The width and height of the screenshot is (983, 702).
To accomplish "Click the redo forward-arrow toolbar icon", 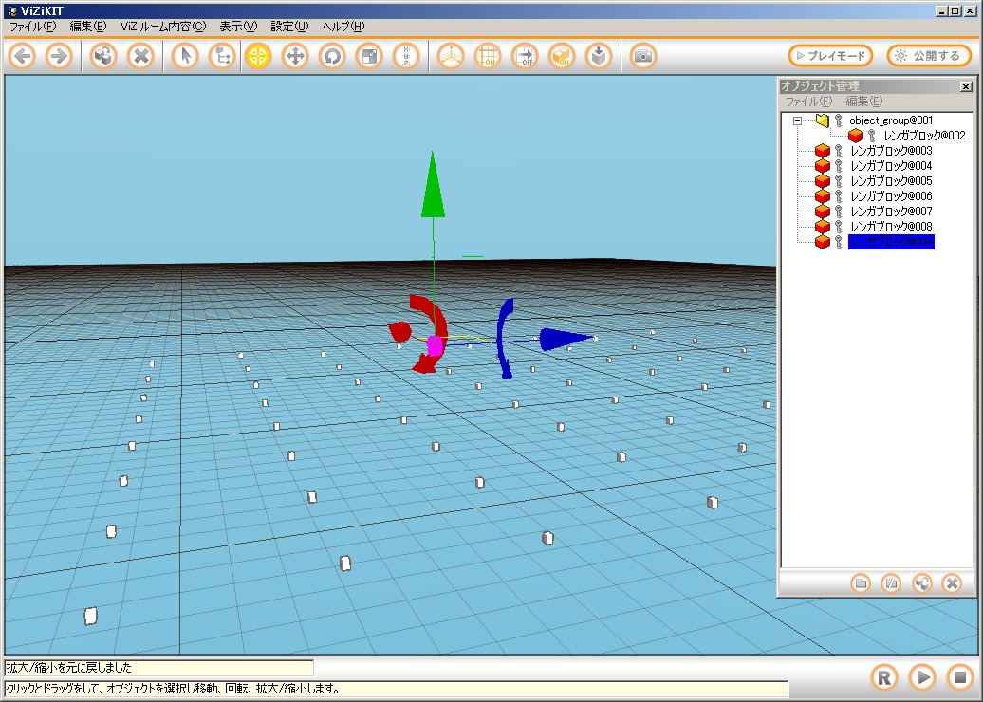I will coord(59,56).
